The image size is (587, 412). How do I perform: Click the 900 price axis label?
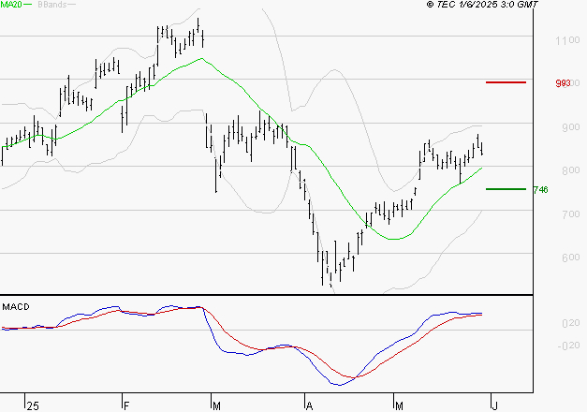coord(571,127)
